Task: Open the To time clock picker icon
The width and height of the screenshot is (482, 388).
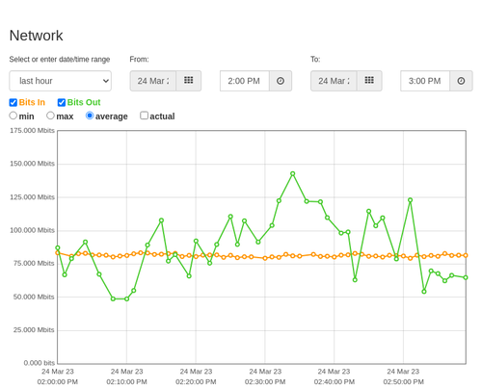Action: pos(461,81)
